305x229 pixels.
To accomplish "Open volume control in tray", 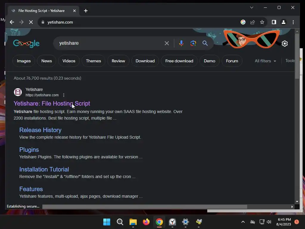I will [x=269, y=222].
